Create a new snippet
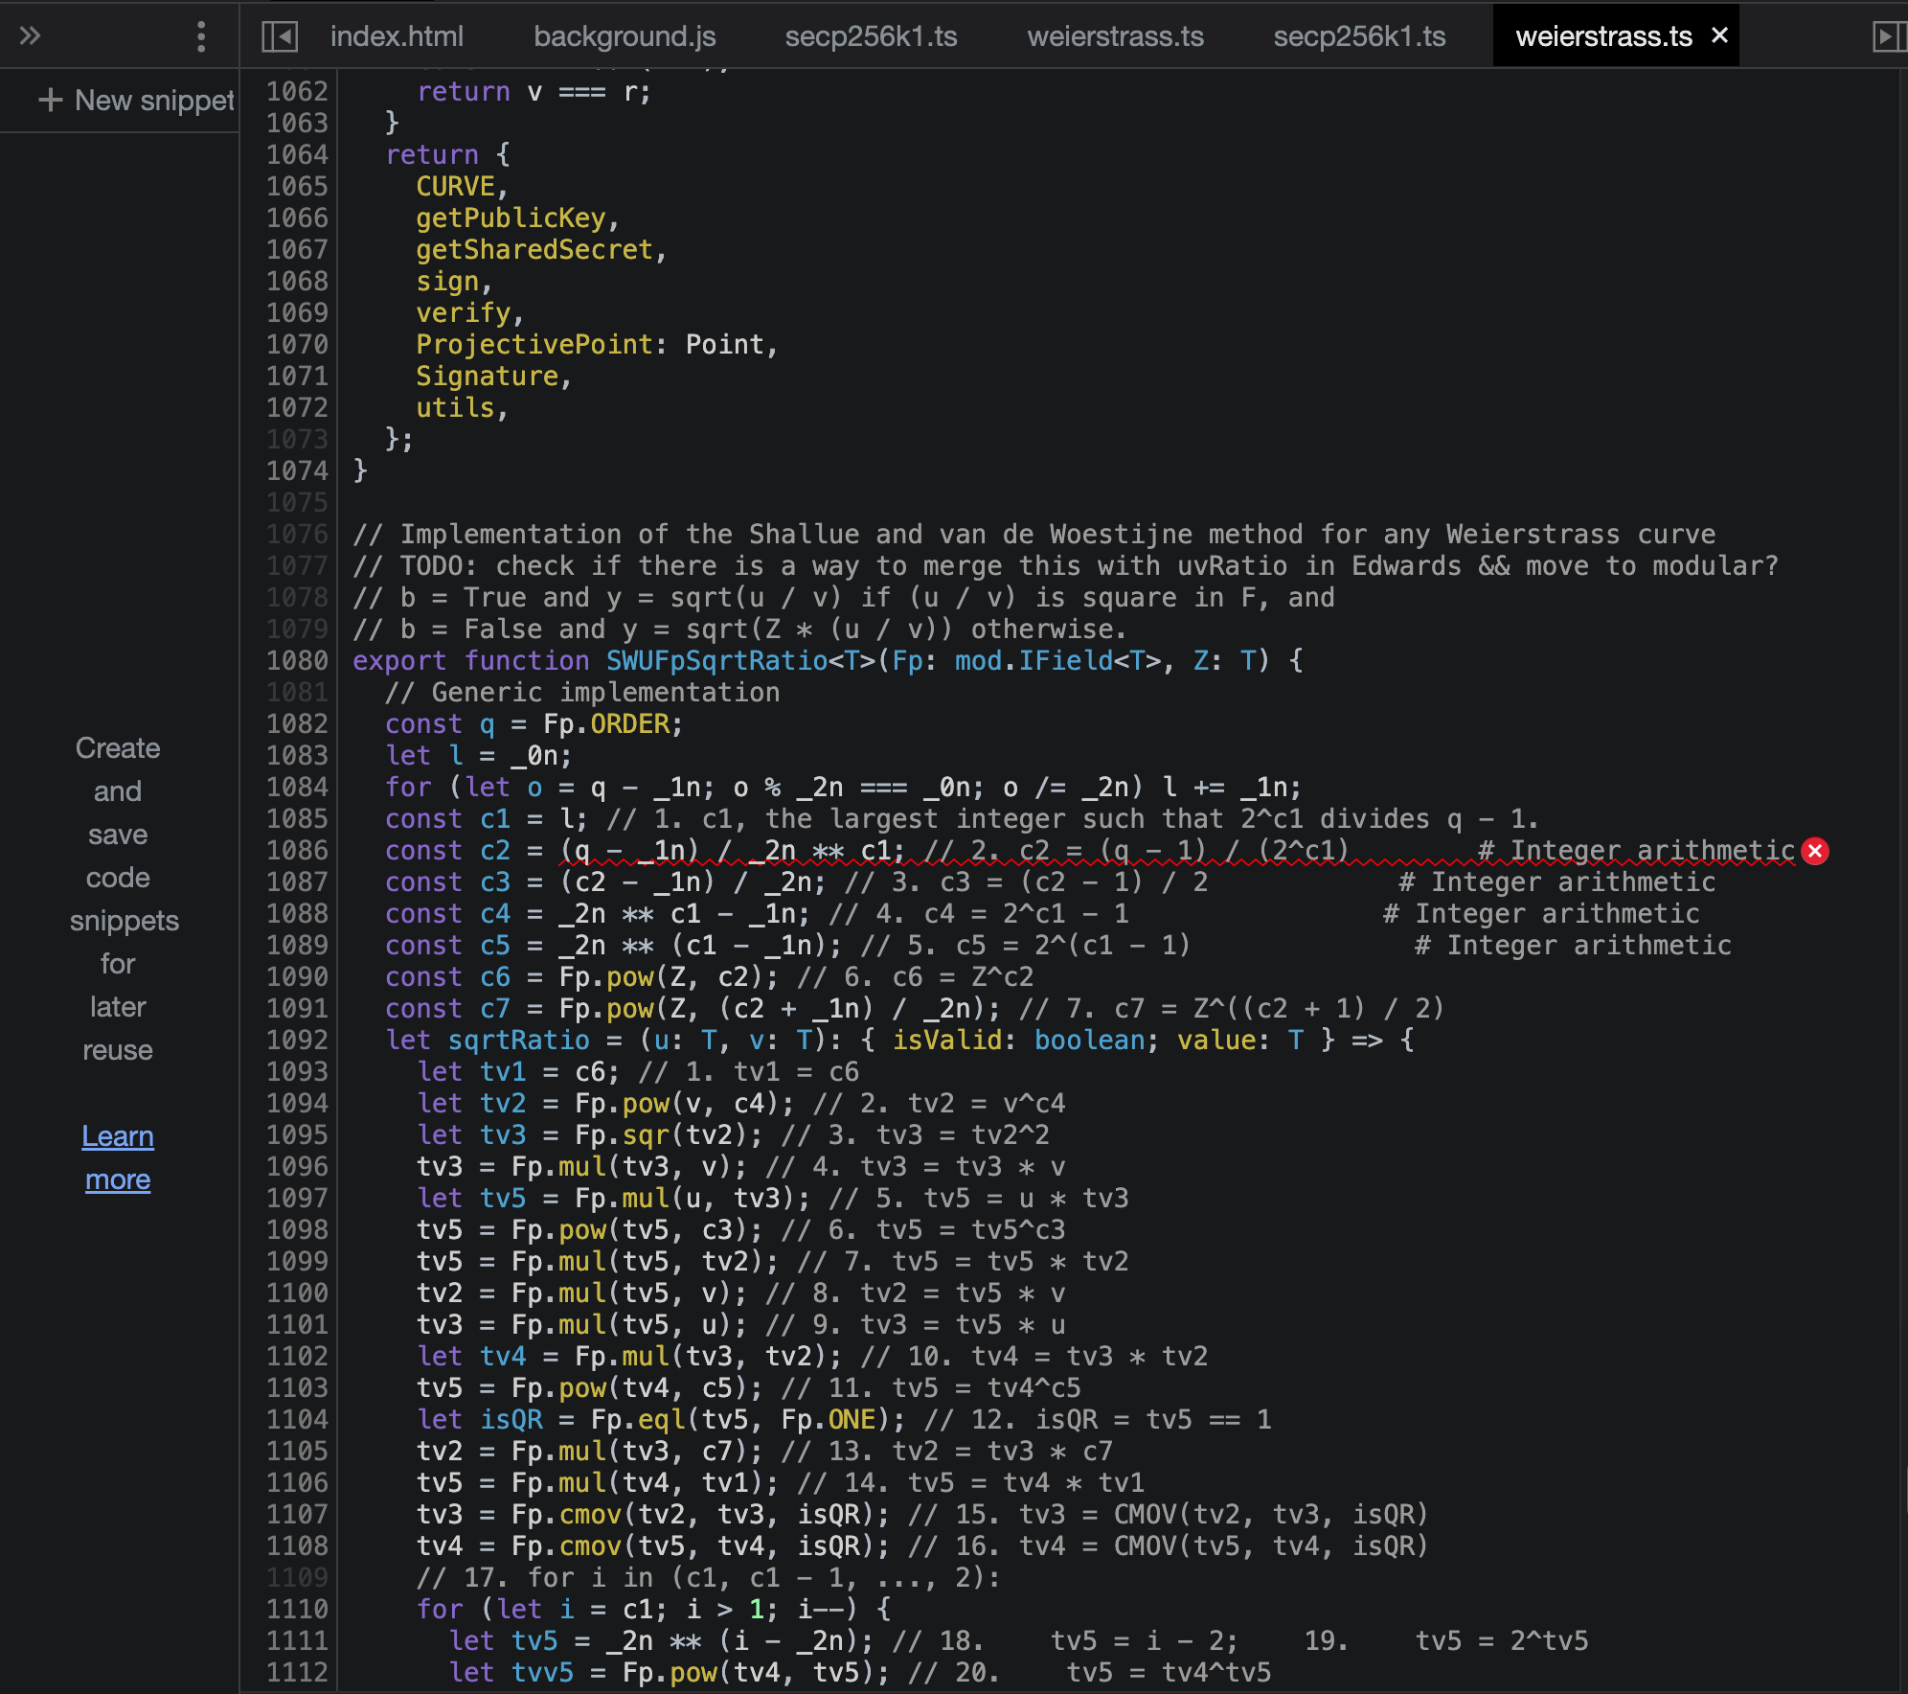Screen dimensions: 1908x1694 point(136,100)
